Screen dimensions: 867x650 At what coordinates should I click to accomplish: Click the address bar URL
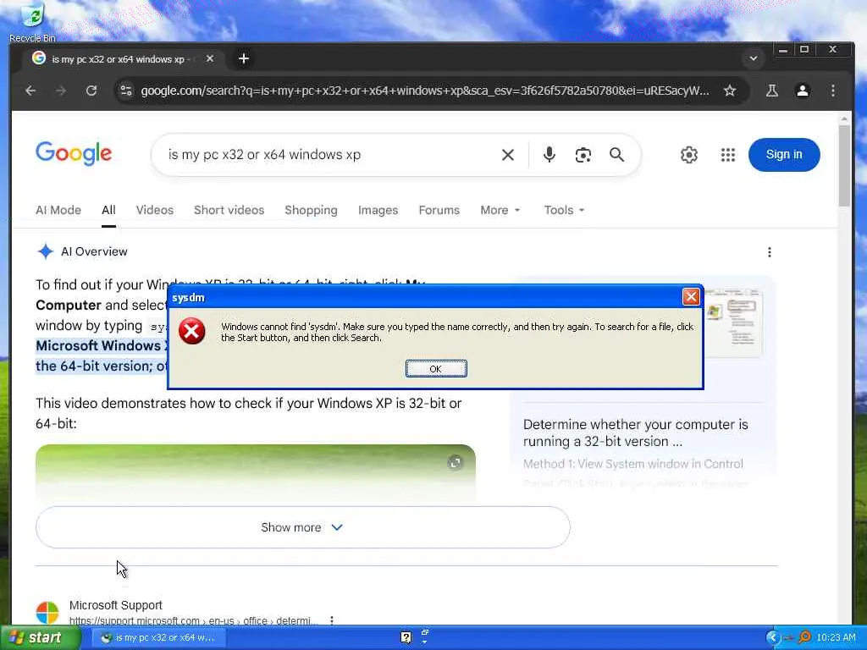point(425,91)
